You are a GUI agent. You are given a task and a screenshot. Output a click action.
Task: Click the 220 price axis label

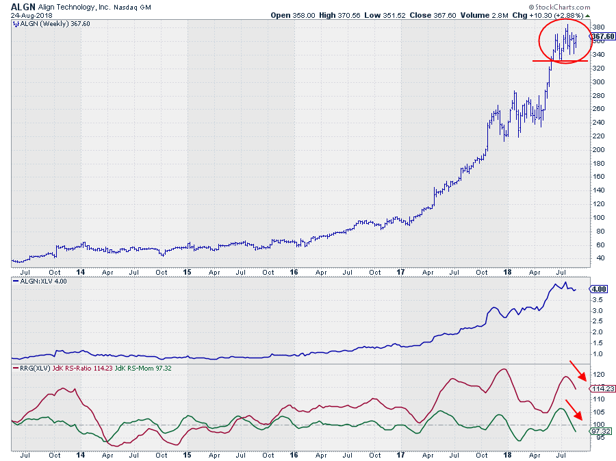[598, 136]
